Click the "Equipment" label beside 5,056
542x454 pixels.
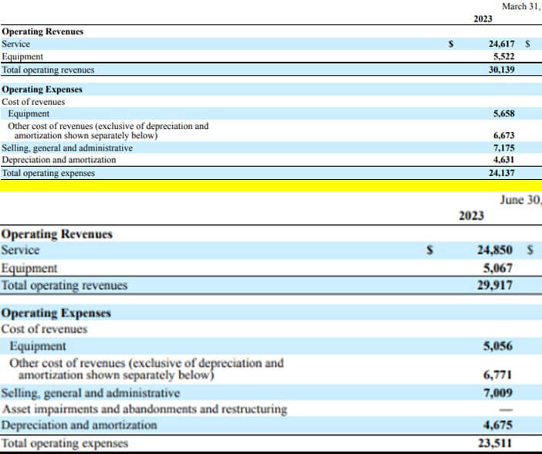(x=38, y=346)
